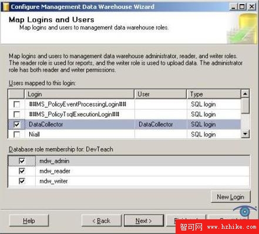259x234 pixels.
Task: Check the ##MS_PolicyEventProcessingLogin## login checkbox
Action: tap(17, 104)
